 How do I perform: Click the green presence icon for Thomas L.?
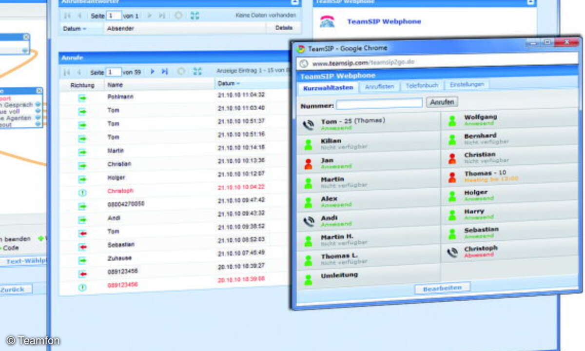308,260
